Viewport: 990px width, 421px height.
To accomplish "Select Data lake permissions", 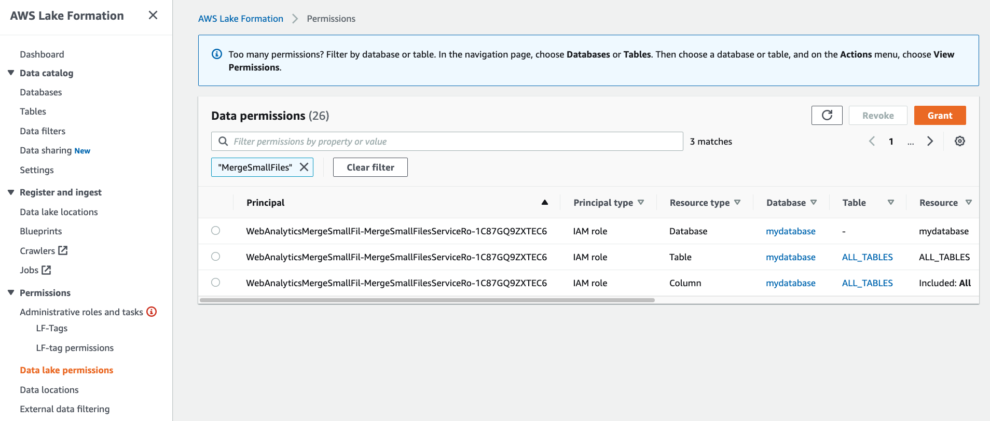I will (x=66, y=370).
